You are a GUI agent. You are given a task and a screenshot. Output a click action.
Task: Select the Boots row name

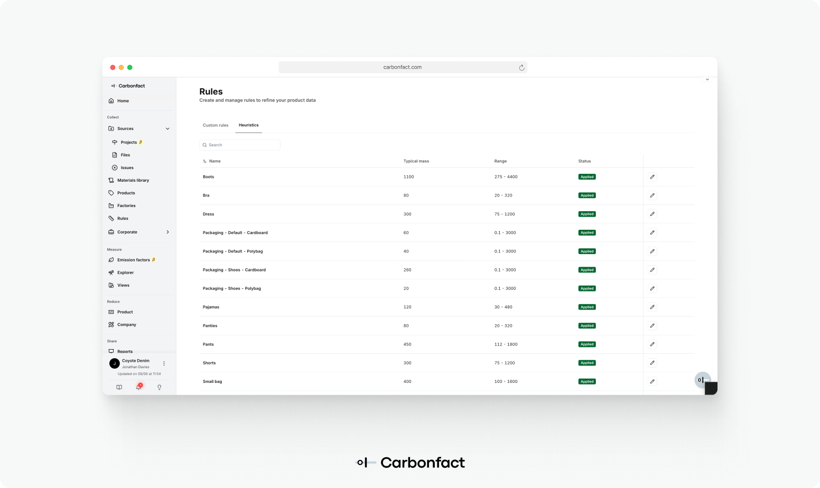[x=208, y=177]
